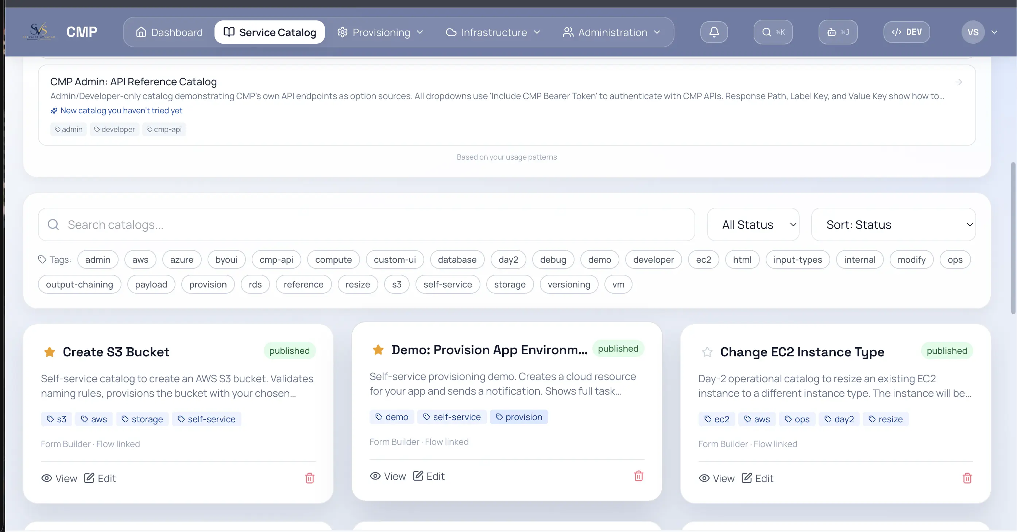Choose the resize tag filter chip

tap(358, 284)
